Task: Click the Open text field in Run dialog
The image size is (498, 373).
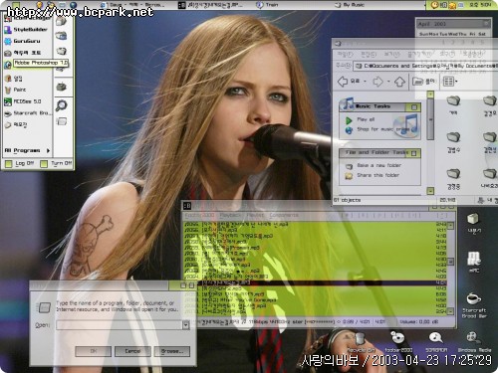Action: (120, 325)
